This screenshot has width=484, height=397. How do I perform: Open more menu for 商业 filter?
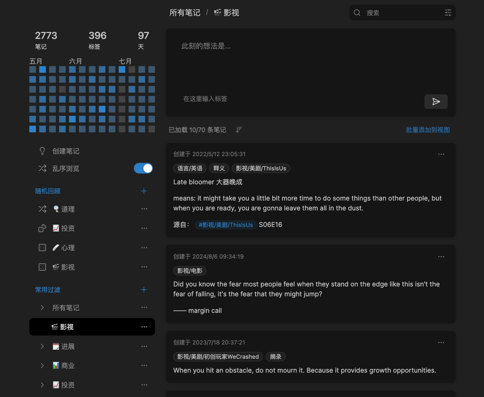pyautogui.click(x=144, y=366)
